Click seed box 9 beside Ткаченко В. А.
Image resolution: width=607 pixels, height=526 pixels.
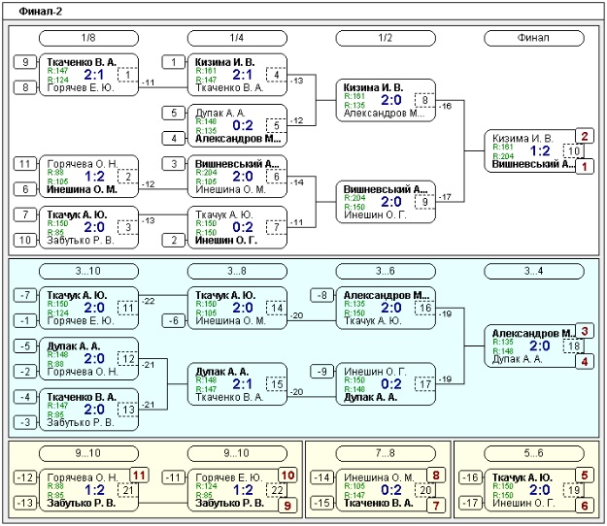tap(25, 62)
